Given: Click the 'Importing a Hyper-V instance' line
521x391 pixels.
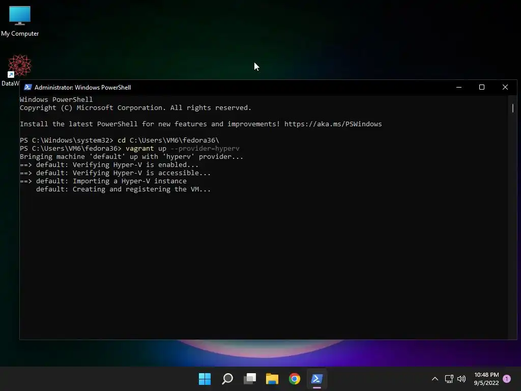Looking at the screenshot, I should tap(103, 181).
